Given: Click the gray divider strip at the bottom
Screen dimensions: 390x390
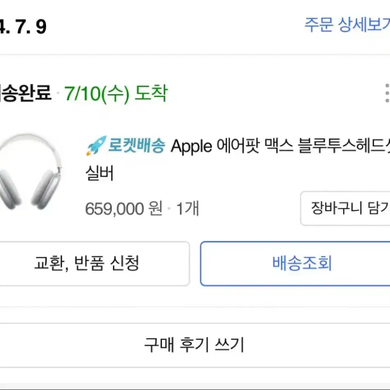Looking at the screenshot, I should [x=195, y=386].
